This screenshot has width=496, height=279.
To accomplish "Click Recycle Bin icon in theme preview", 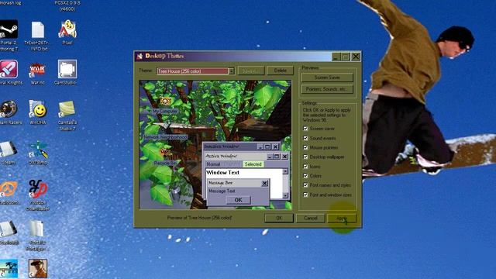I will pyautogui.click(x=166, y=153).
